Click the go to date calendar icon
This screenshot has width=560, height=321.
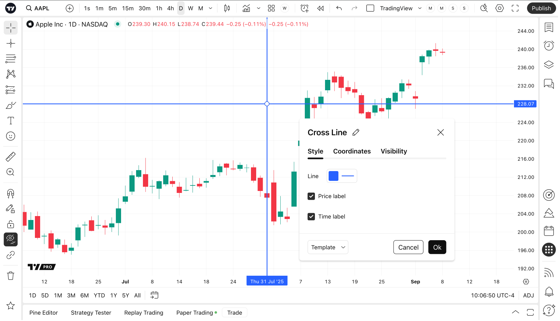[x=155, y=296]
